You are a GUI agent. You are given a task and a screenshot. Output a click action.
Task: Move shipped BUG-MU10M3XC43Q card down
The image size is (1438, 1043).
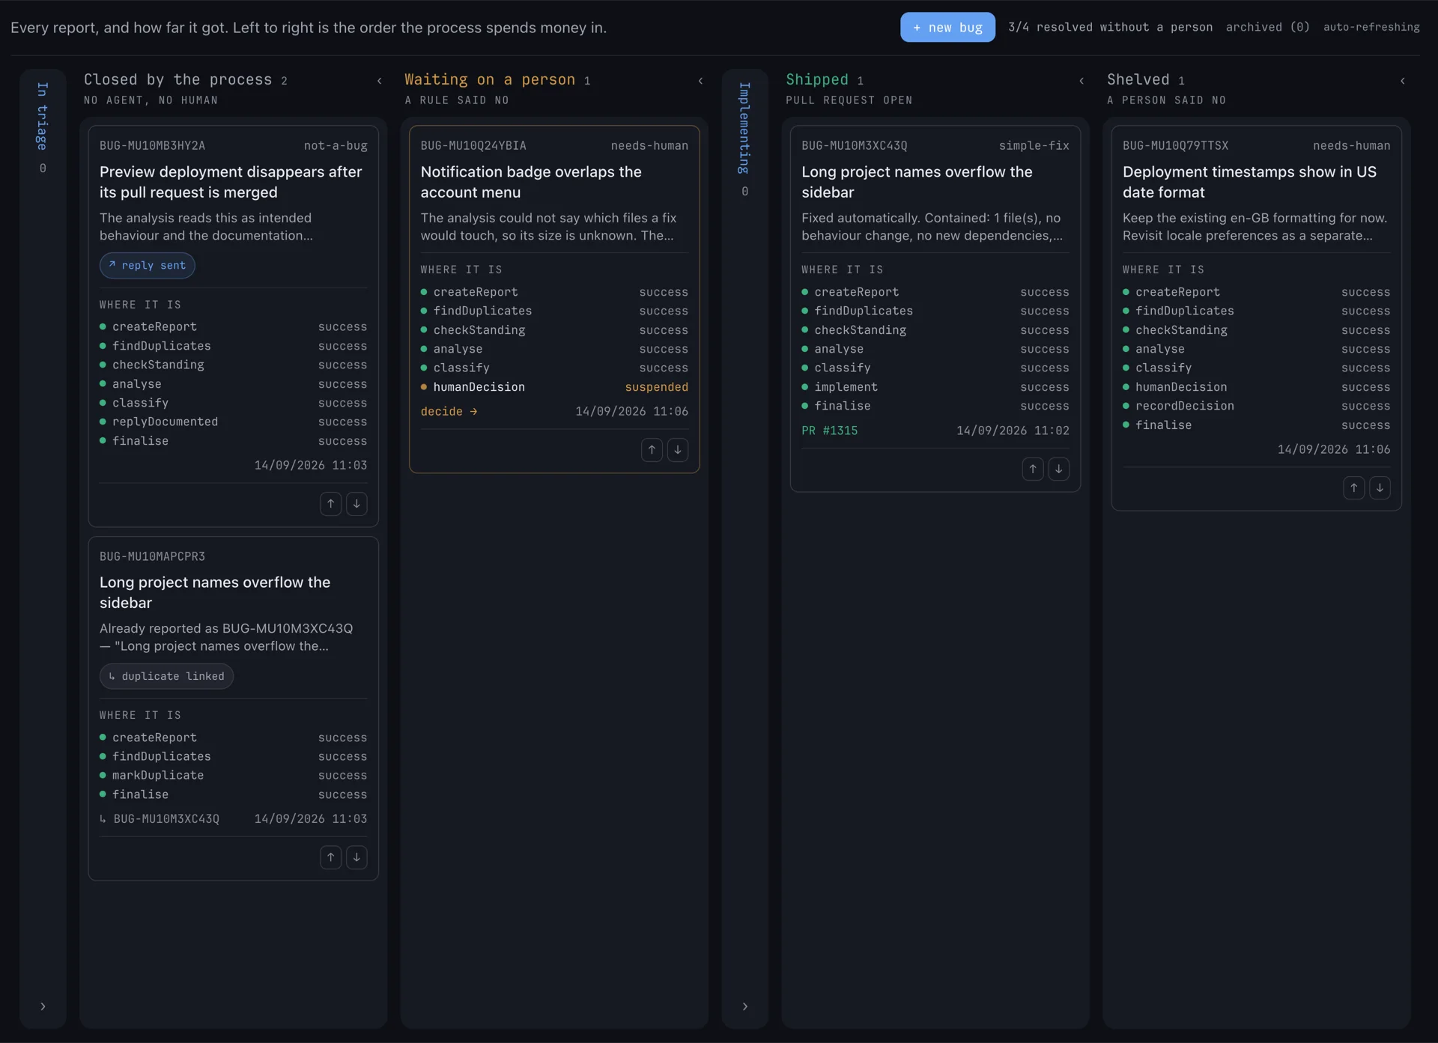pos(1058,469)
